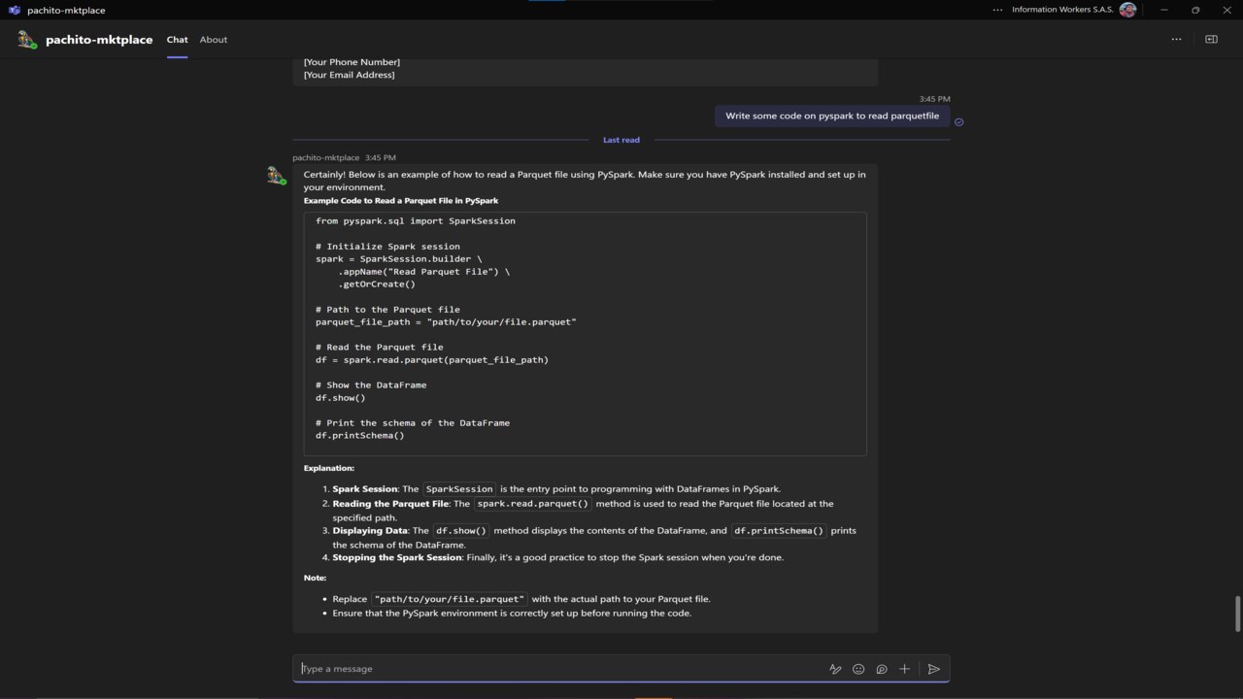Open the emoji picker

point(858,669)
